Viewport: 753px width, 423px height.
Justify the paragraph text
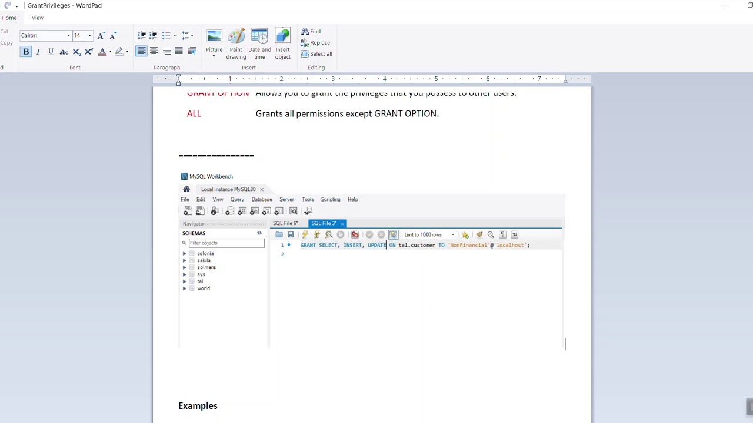[x=179, y=51]
